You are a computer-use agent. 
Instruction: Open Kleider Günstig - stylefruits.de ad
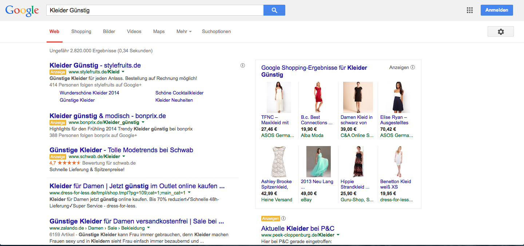[95, 65]
